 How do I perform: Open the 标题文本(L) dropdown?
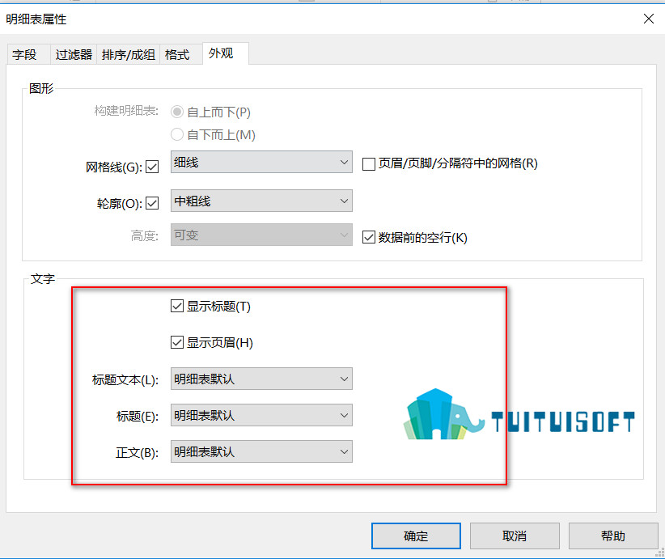(261, 379)
